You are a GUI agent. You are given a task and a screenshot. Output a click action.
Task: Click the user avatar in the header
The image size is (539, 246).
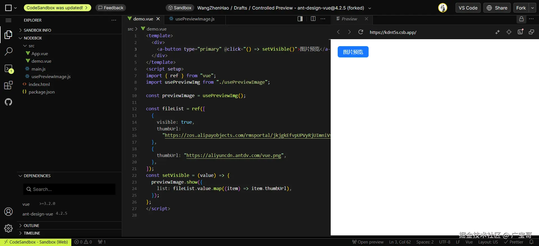443,8
